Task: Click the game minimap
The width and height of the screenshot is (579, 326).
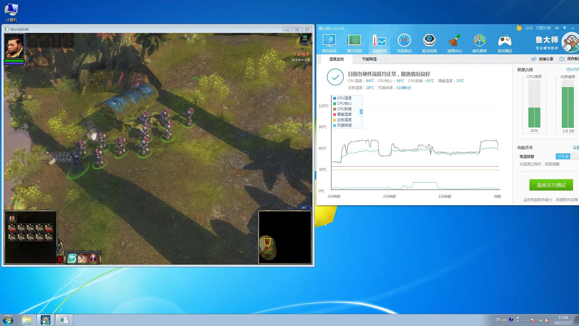Action: coord(285,237)
